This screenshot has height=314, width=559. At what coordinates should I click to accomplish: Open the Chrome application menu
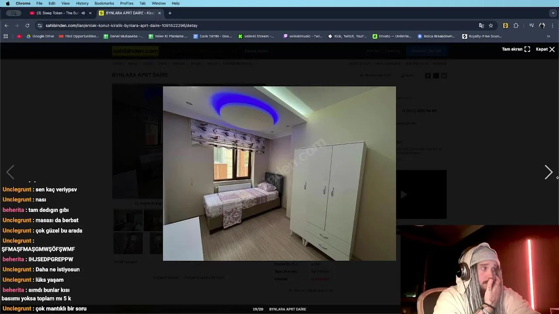pos(23,3)
